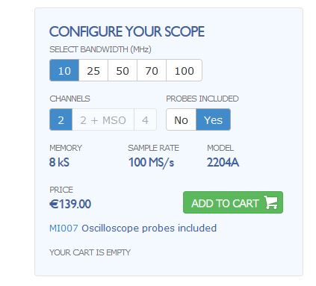Screen dimensions: 316x286
Task: Select the 10 MHz bandwidth option
Action: click(x=64, y=70)
